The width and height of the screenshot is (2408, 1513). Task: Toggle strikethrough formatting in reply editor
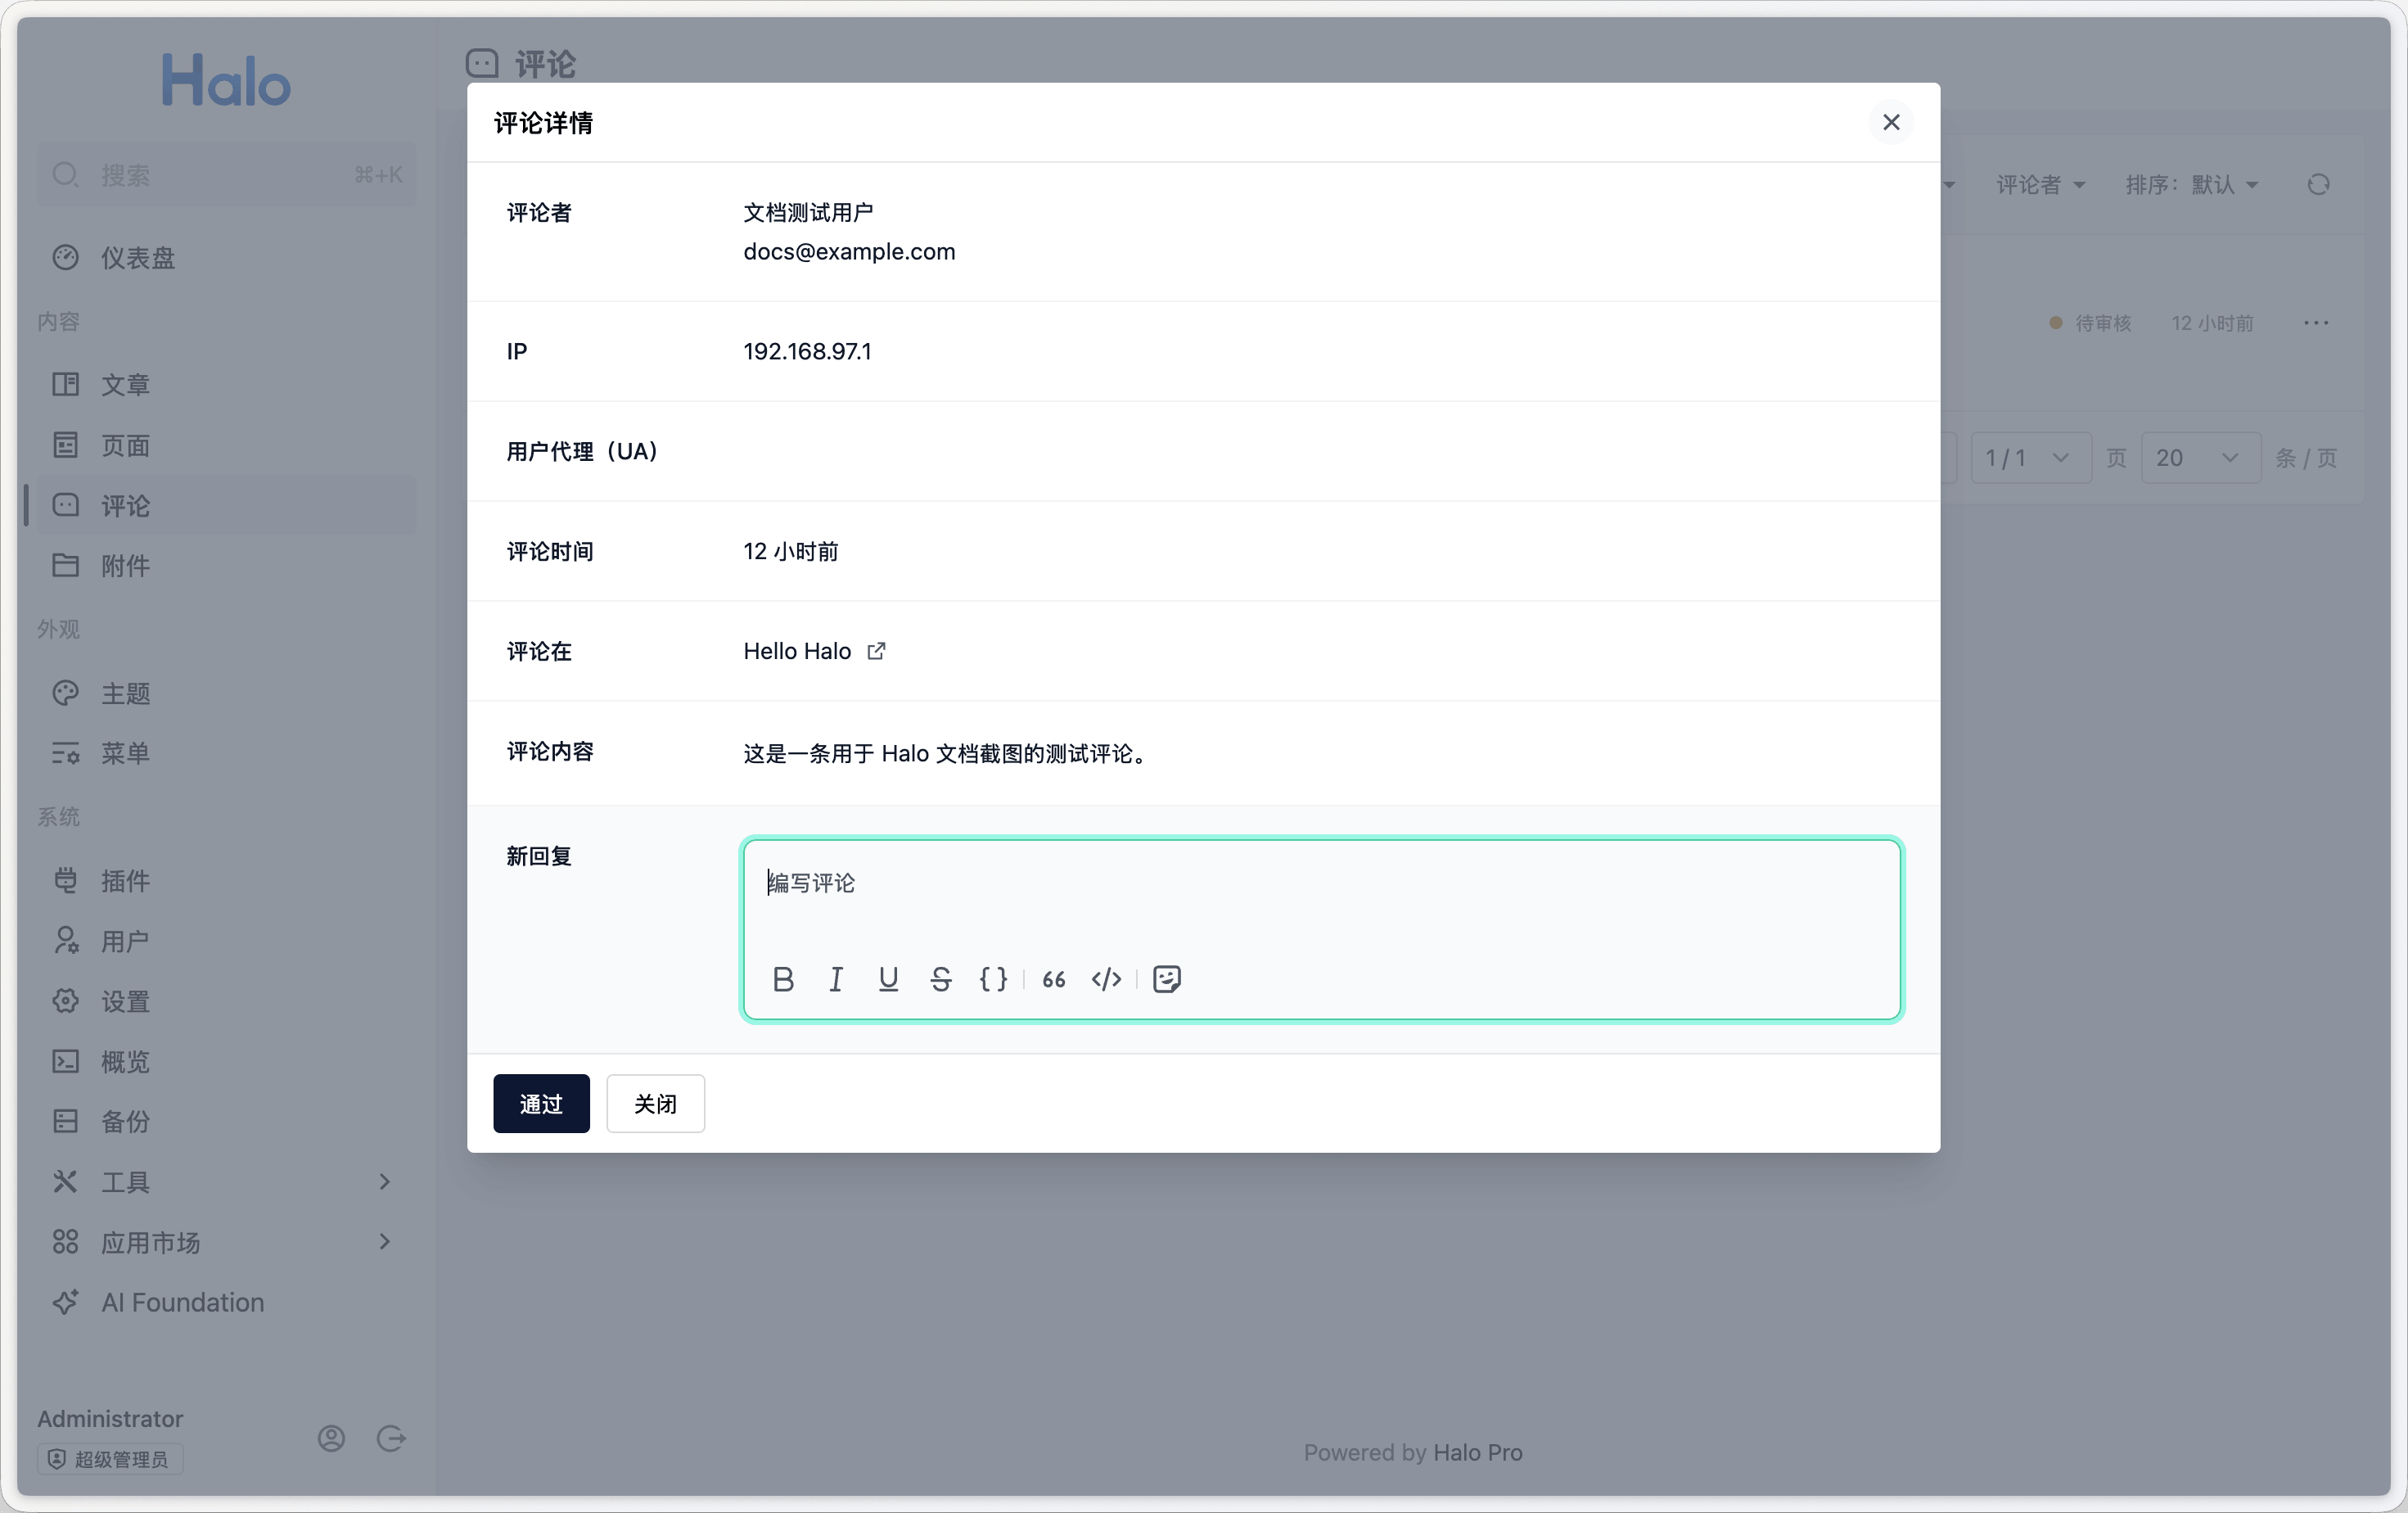click(x=941, y=979)
